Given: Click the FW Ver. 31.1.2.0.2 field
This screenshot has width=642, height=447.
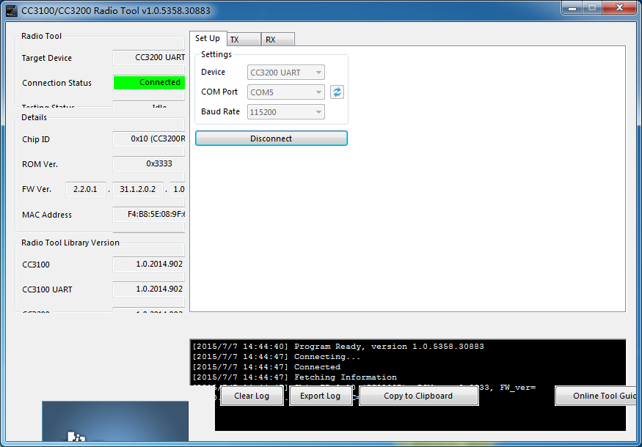Looking at the screenshot, I should tap(138, 189).
